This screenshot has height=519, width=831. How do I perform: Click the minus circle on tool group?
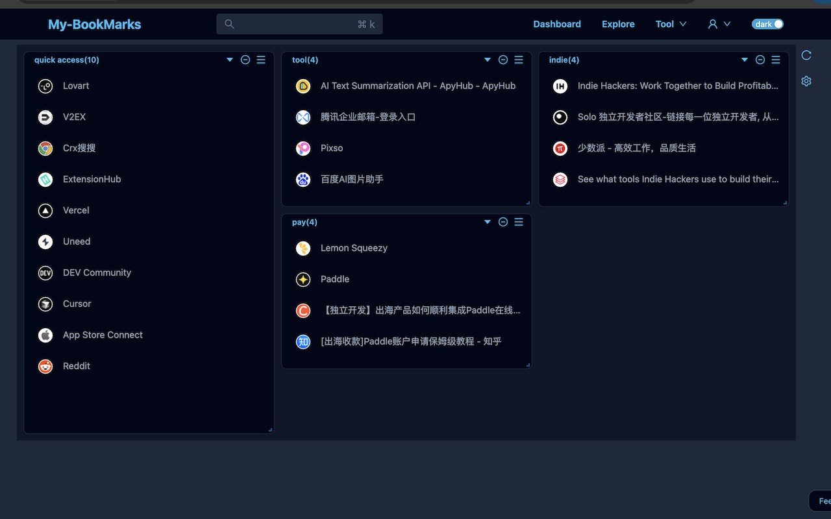tap(503, 60)
